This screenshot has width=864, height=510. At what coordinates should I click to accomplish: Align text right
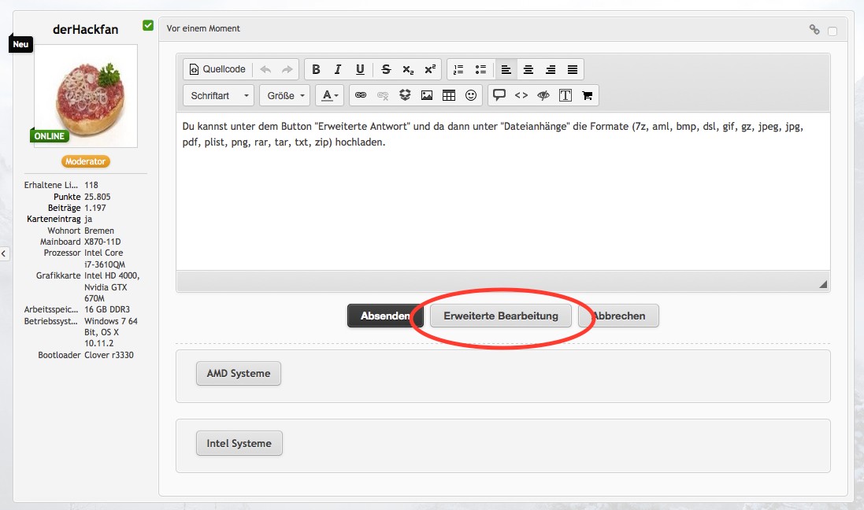[x=550, y=69]
